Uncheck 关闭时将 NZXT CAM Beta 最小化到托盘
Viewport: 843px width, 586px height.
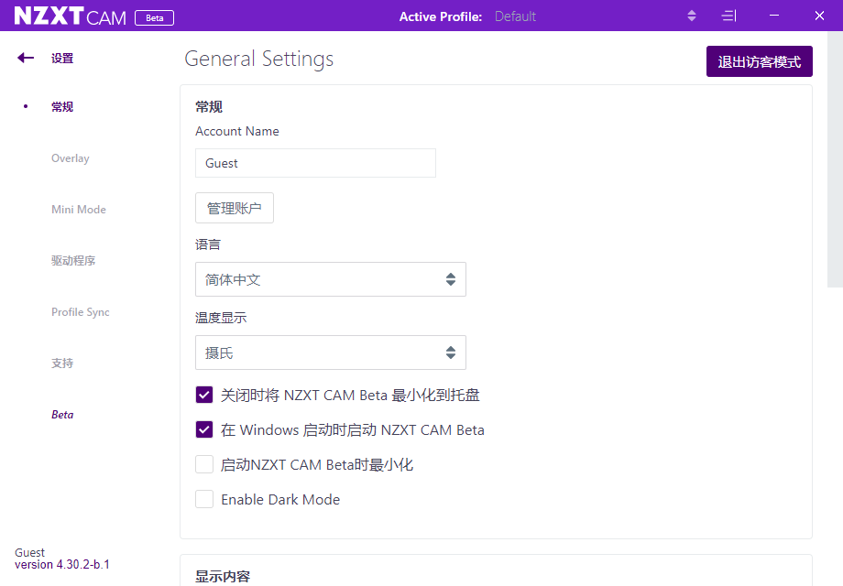tap(204, 396)
